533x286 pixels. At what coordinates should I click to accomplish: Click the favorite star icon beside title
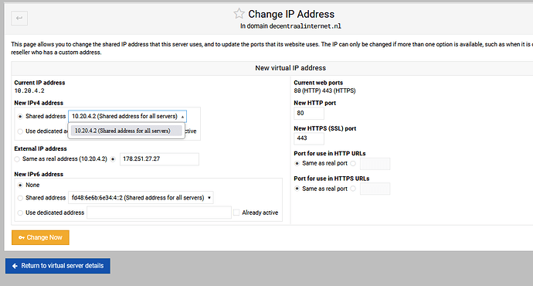coord(239,14)
